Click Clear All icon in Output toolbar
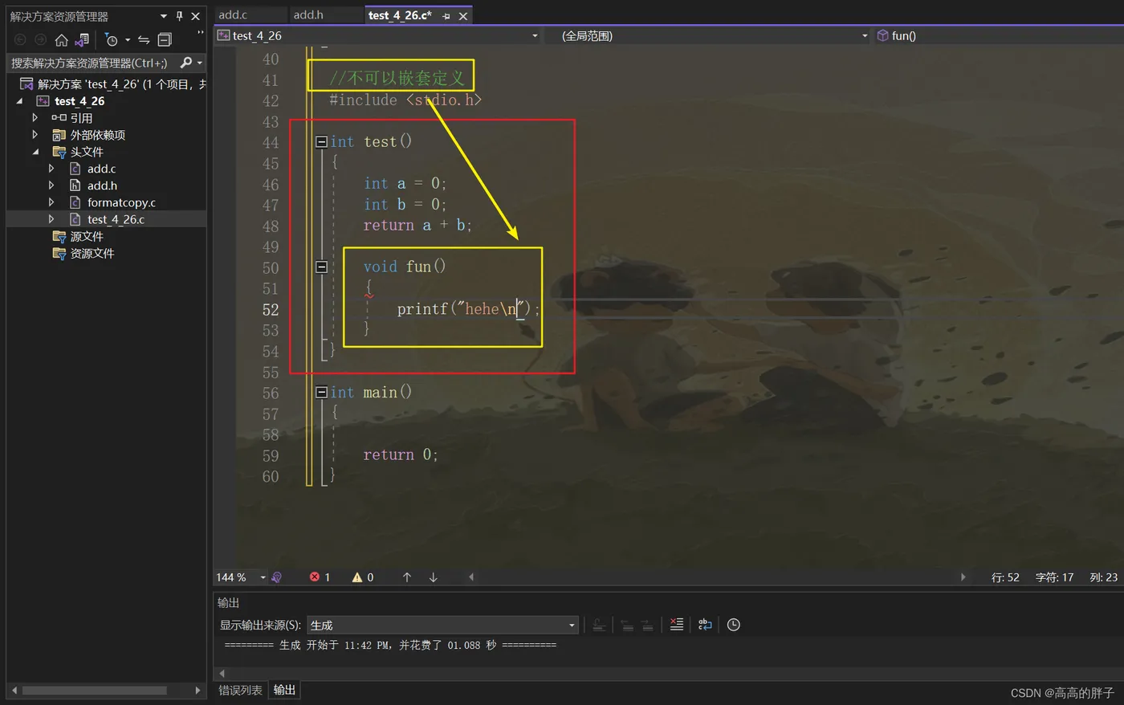Viewport: 1124px width, 705px height. [677, 625]
